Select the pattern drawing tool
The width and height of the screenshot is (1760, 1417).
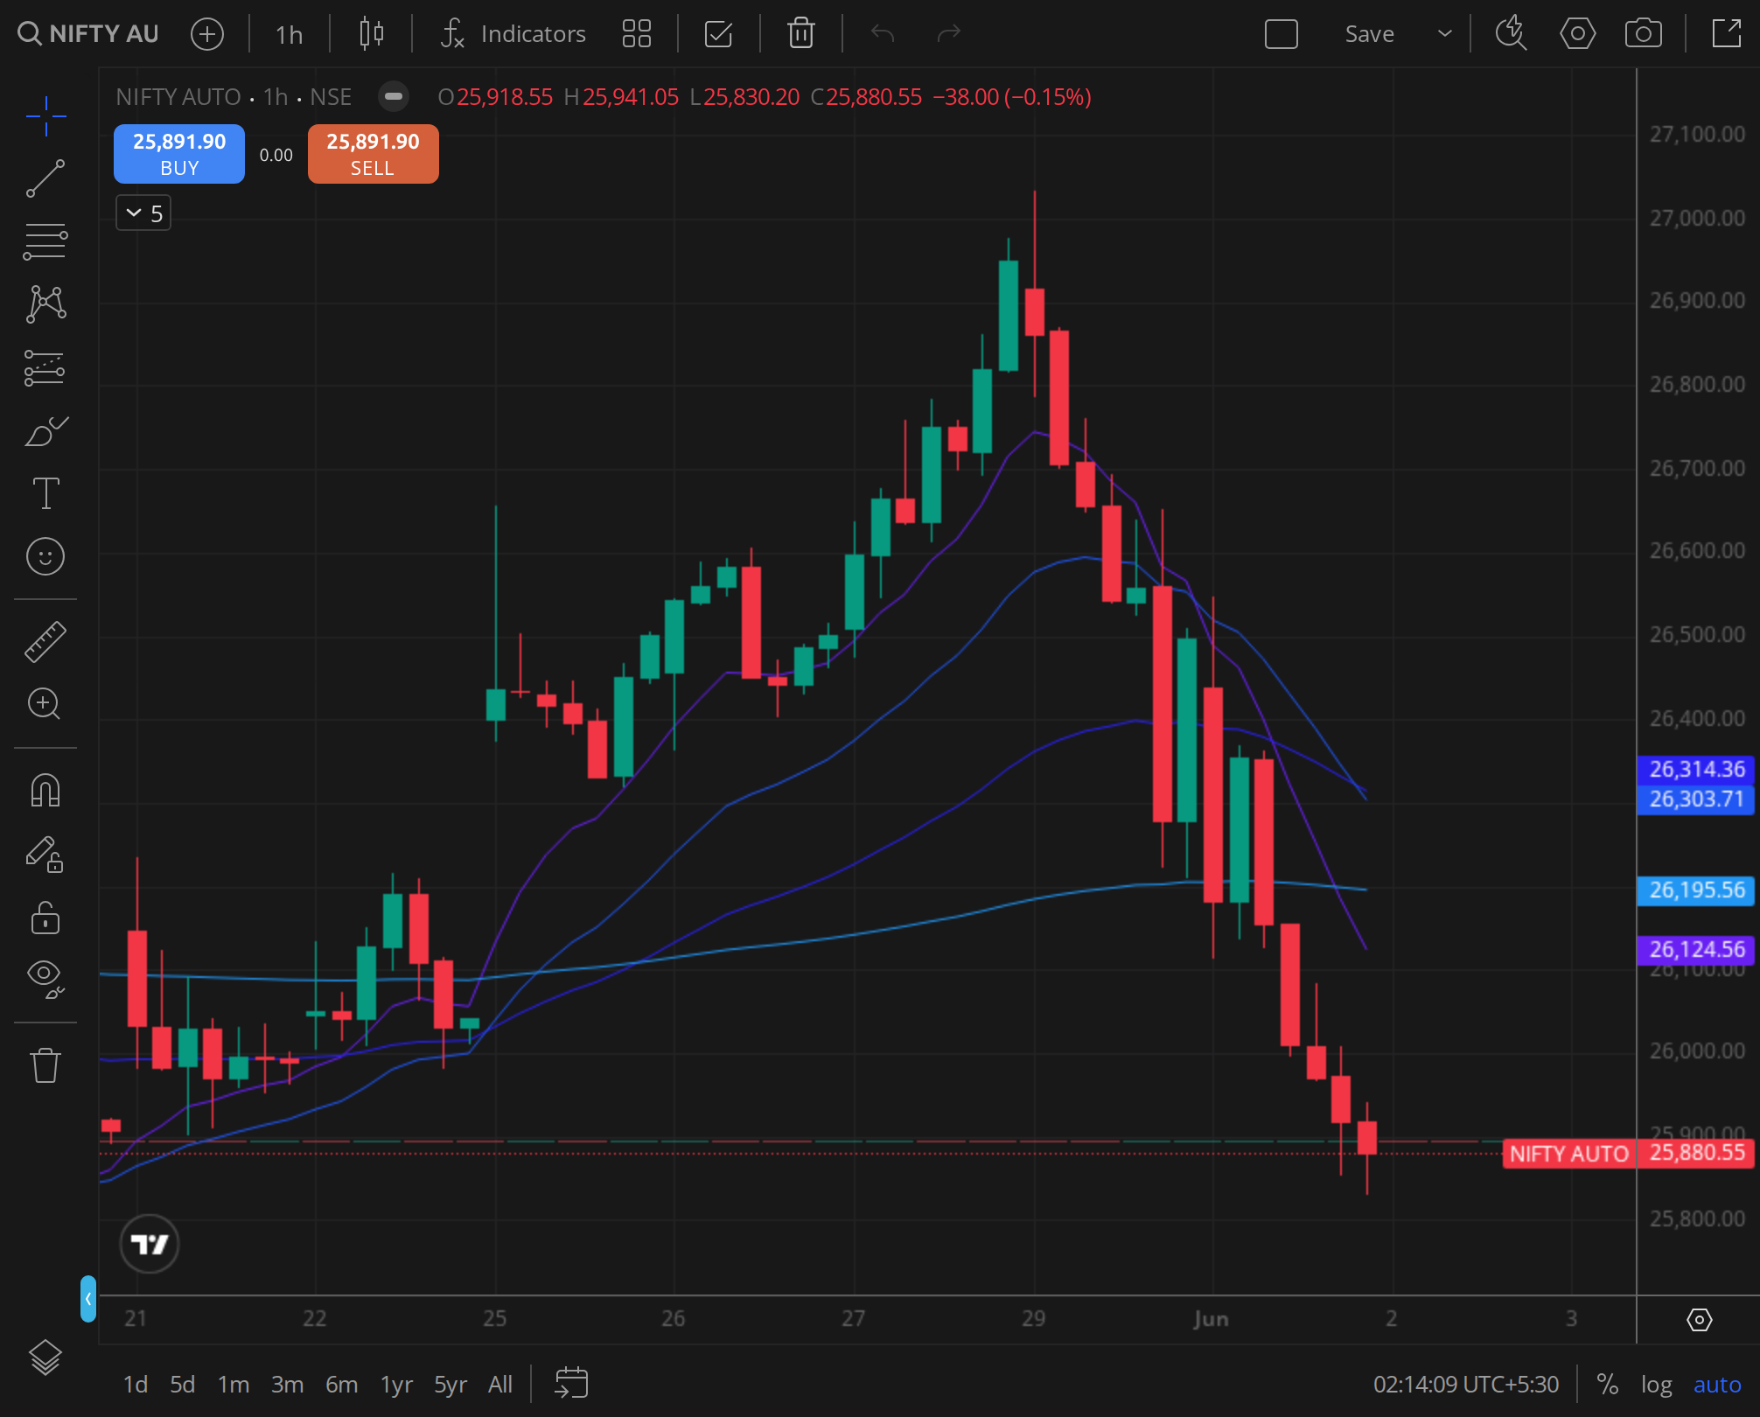45,304
